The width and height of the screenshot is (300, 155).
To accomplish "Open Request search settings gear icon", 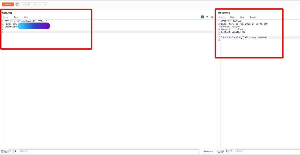I will pyautogui.click(x=6, y=151).
